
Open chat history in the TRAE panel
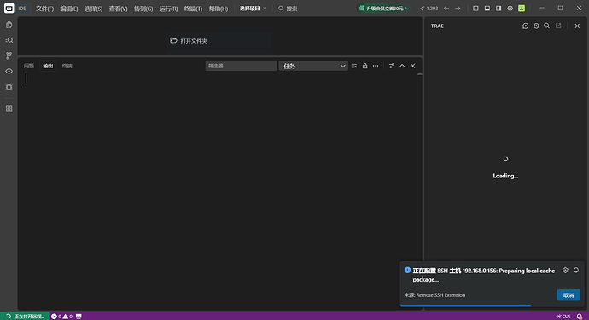(536, 26)
